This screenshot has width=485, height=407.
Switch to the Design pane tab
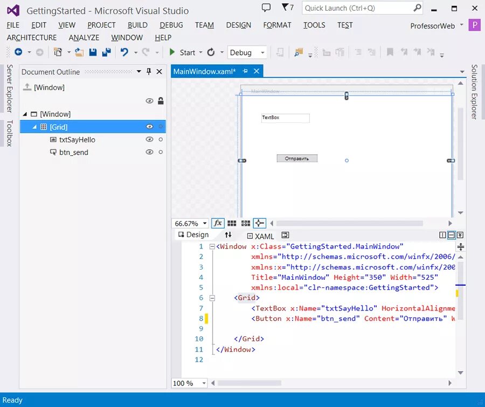(193, 235)
